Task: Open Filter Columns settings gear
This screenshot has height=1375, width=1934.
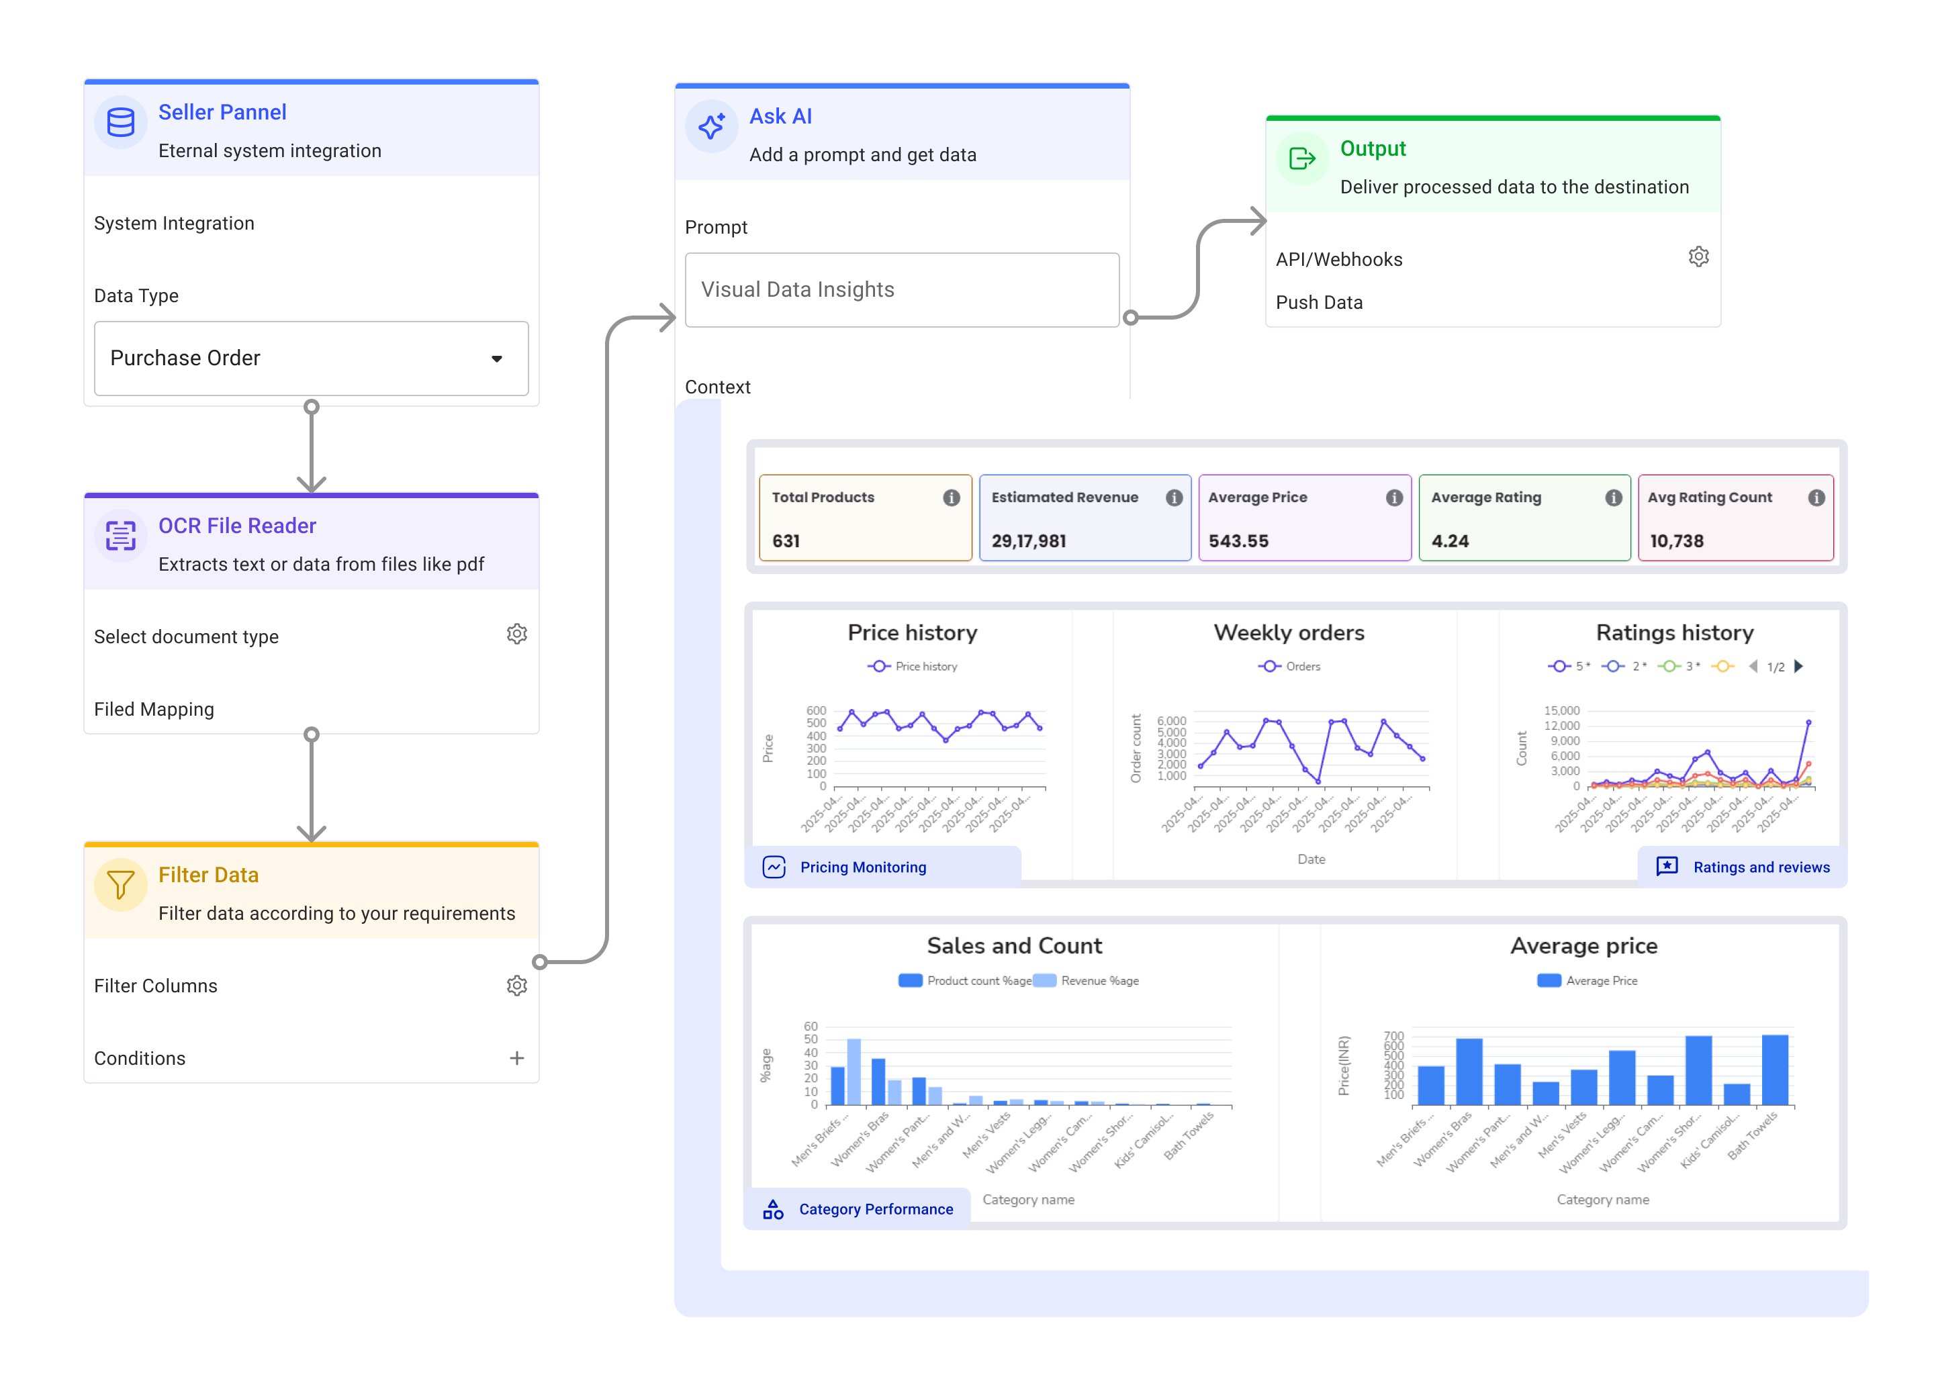Action: [x=516, y=986]
